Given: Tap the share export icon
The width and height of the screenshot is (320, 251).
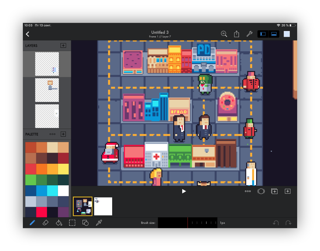Looking at the screenshot, I should tap(236, 34).
